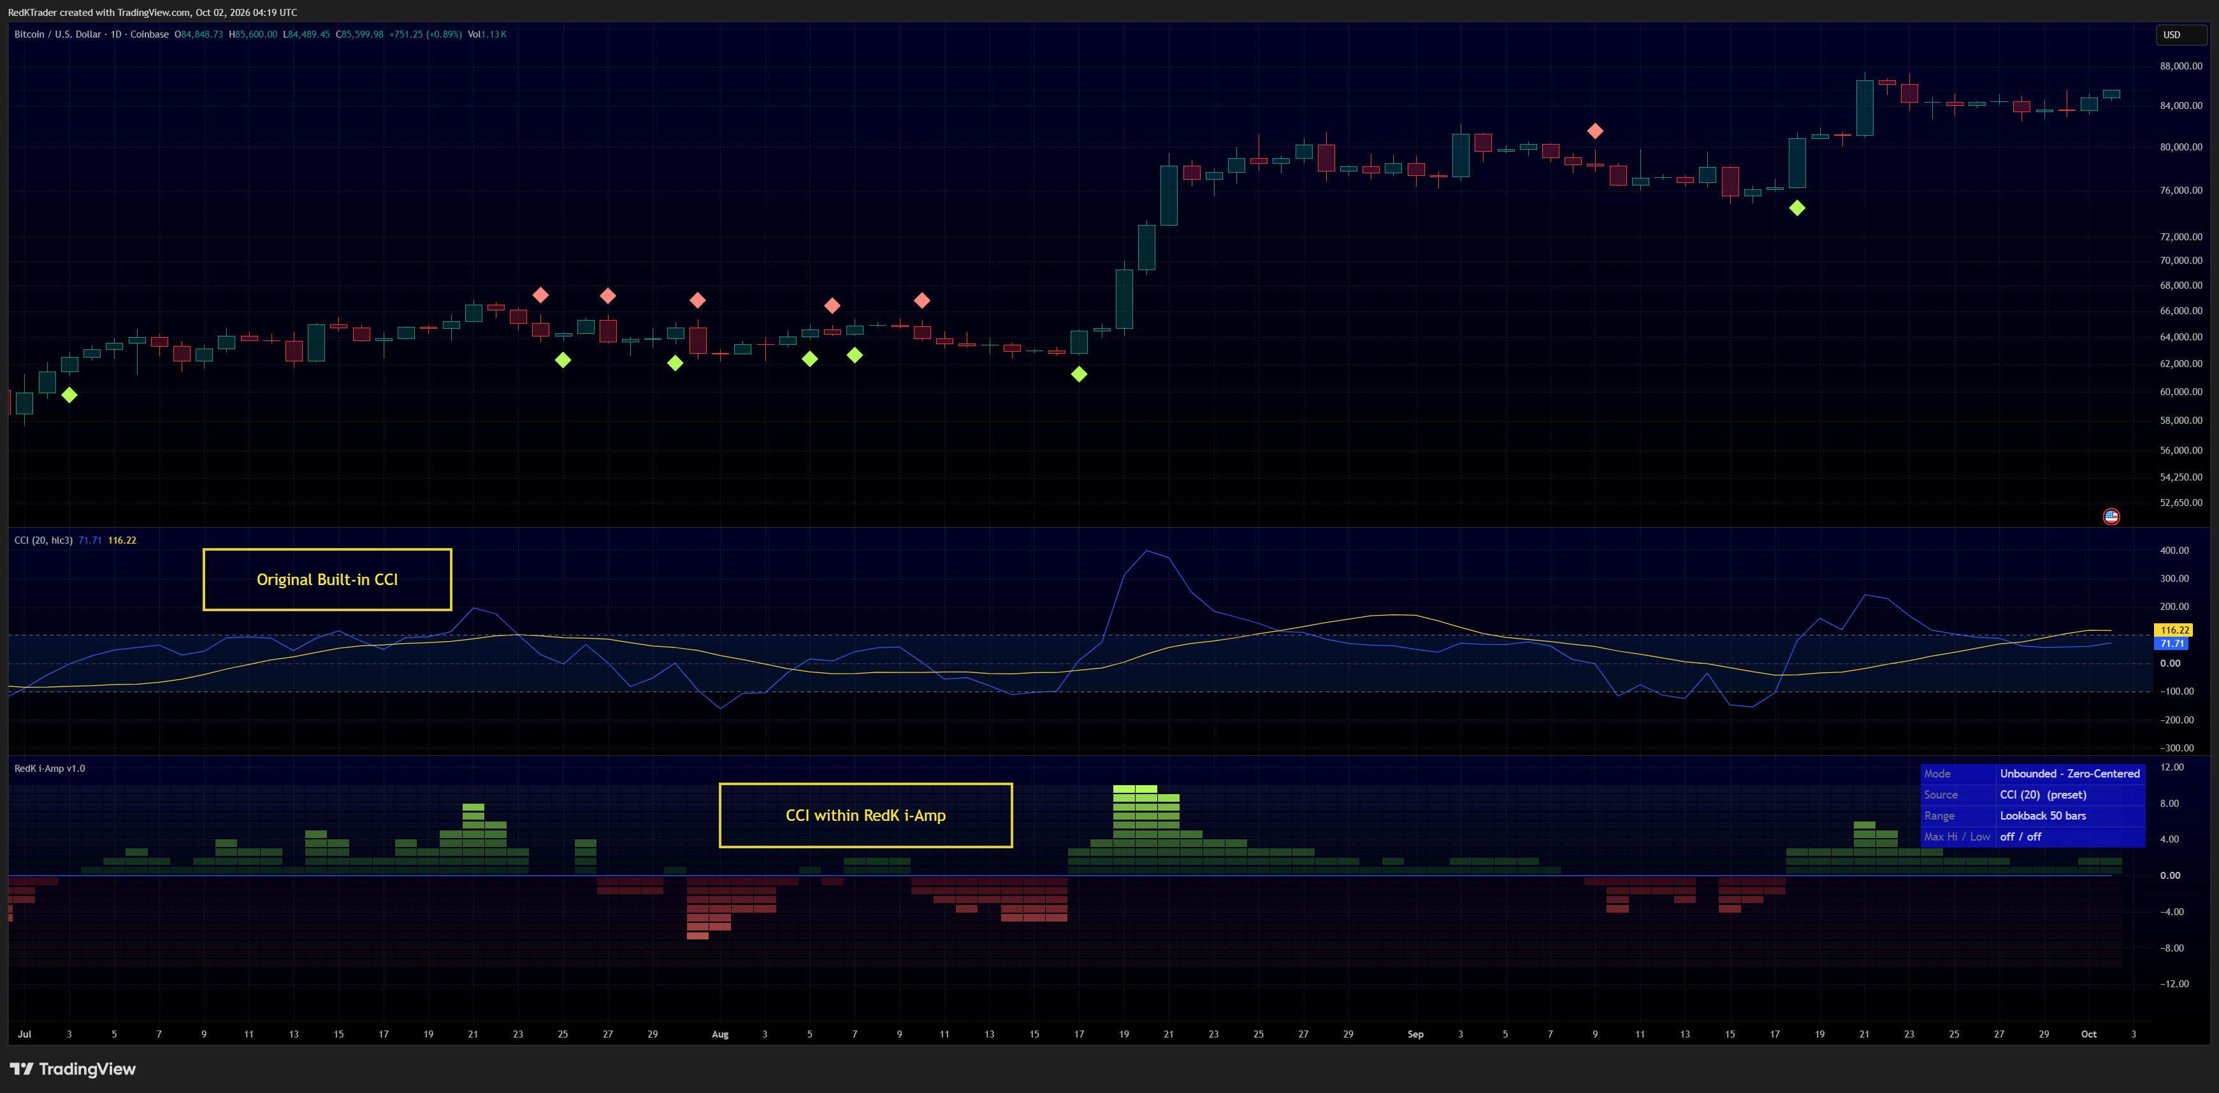
Task: Click 'CCI (20) (preset)' source cell
Action: coord(2070,795)
